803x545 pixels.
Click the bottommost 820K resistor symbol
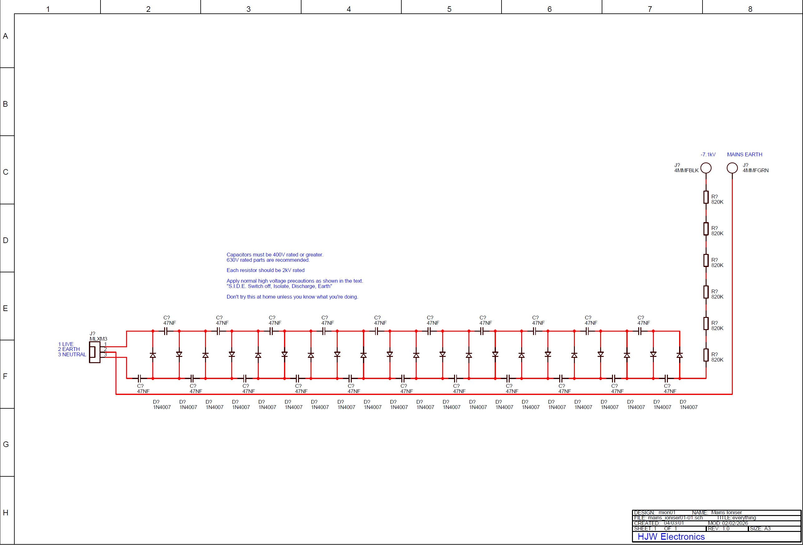click(706, 355)
